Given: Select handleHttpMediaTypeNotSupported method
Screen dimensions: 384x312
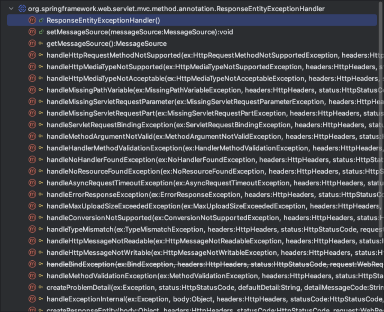Looking at the screenshot, I should pyautogui.click(x=192, y=67).
